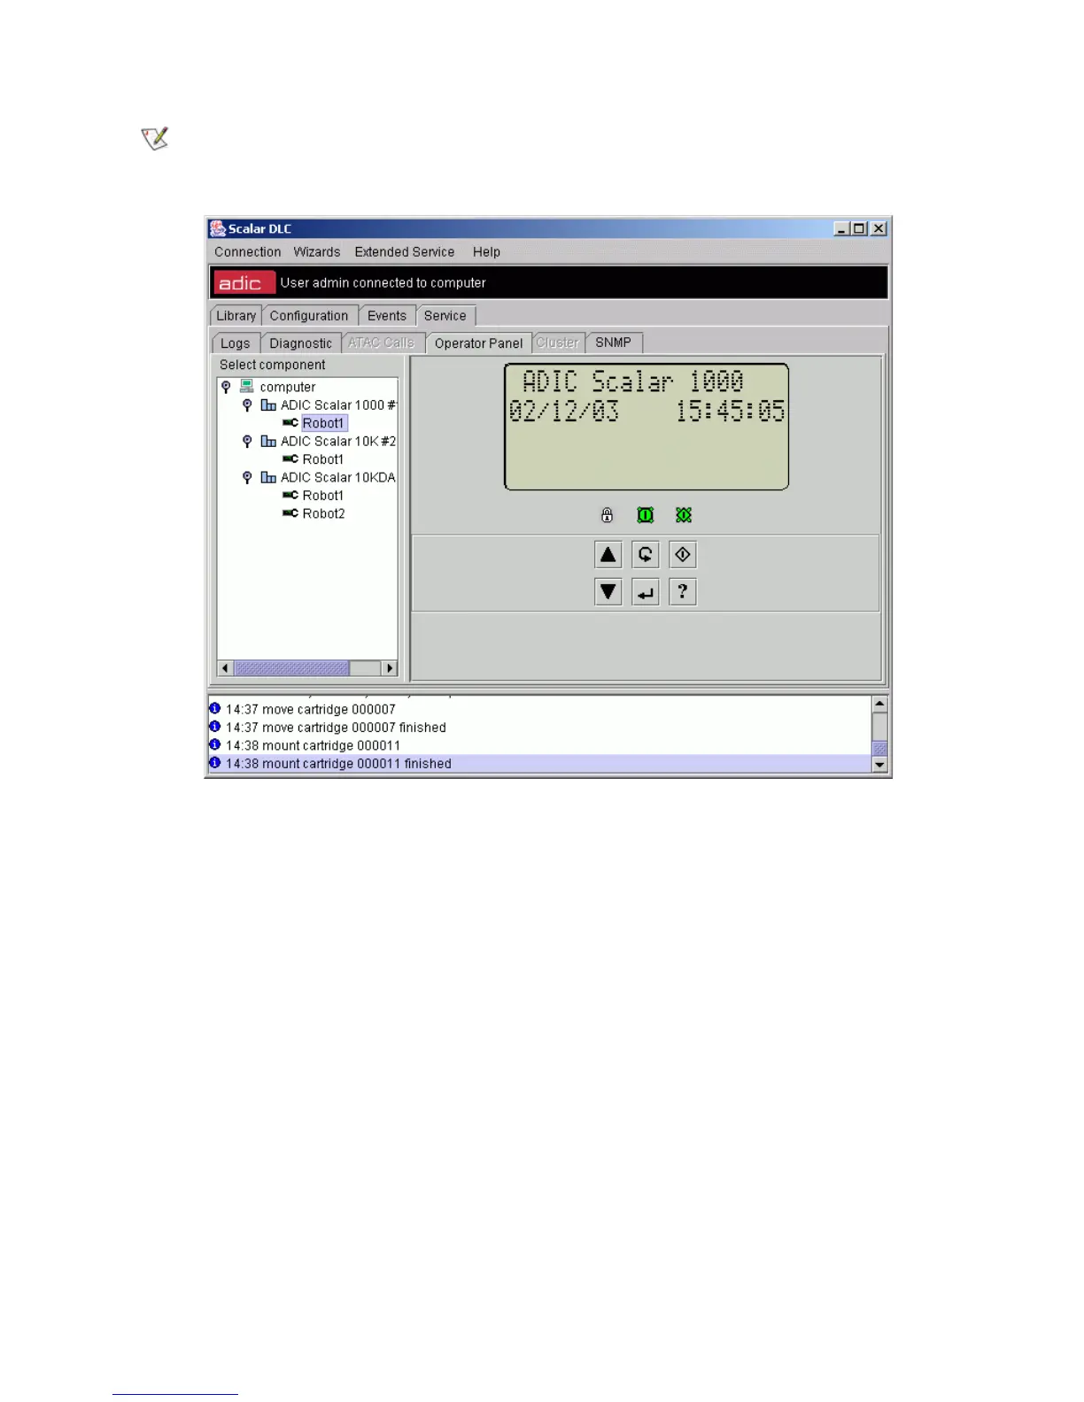Switch to the Library tab
1084x1402 pixels.
pos(236,316)
